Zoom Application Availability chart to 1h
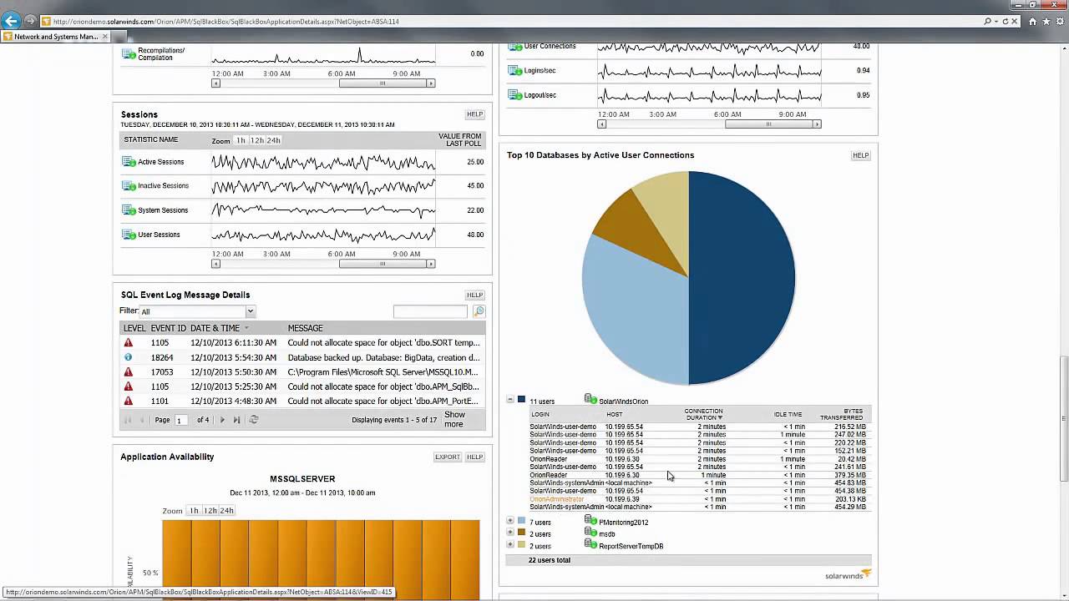1069x601 pixels. pyautogui.click(x=194, y=511)
